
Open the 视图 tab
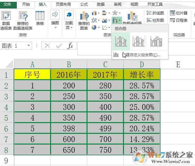pyautogui.click(x=134, y=5)
